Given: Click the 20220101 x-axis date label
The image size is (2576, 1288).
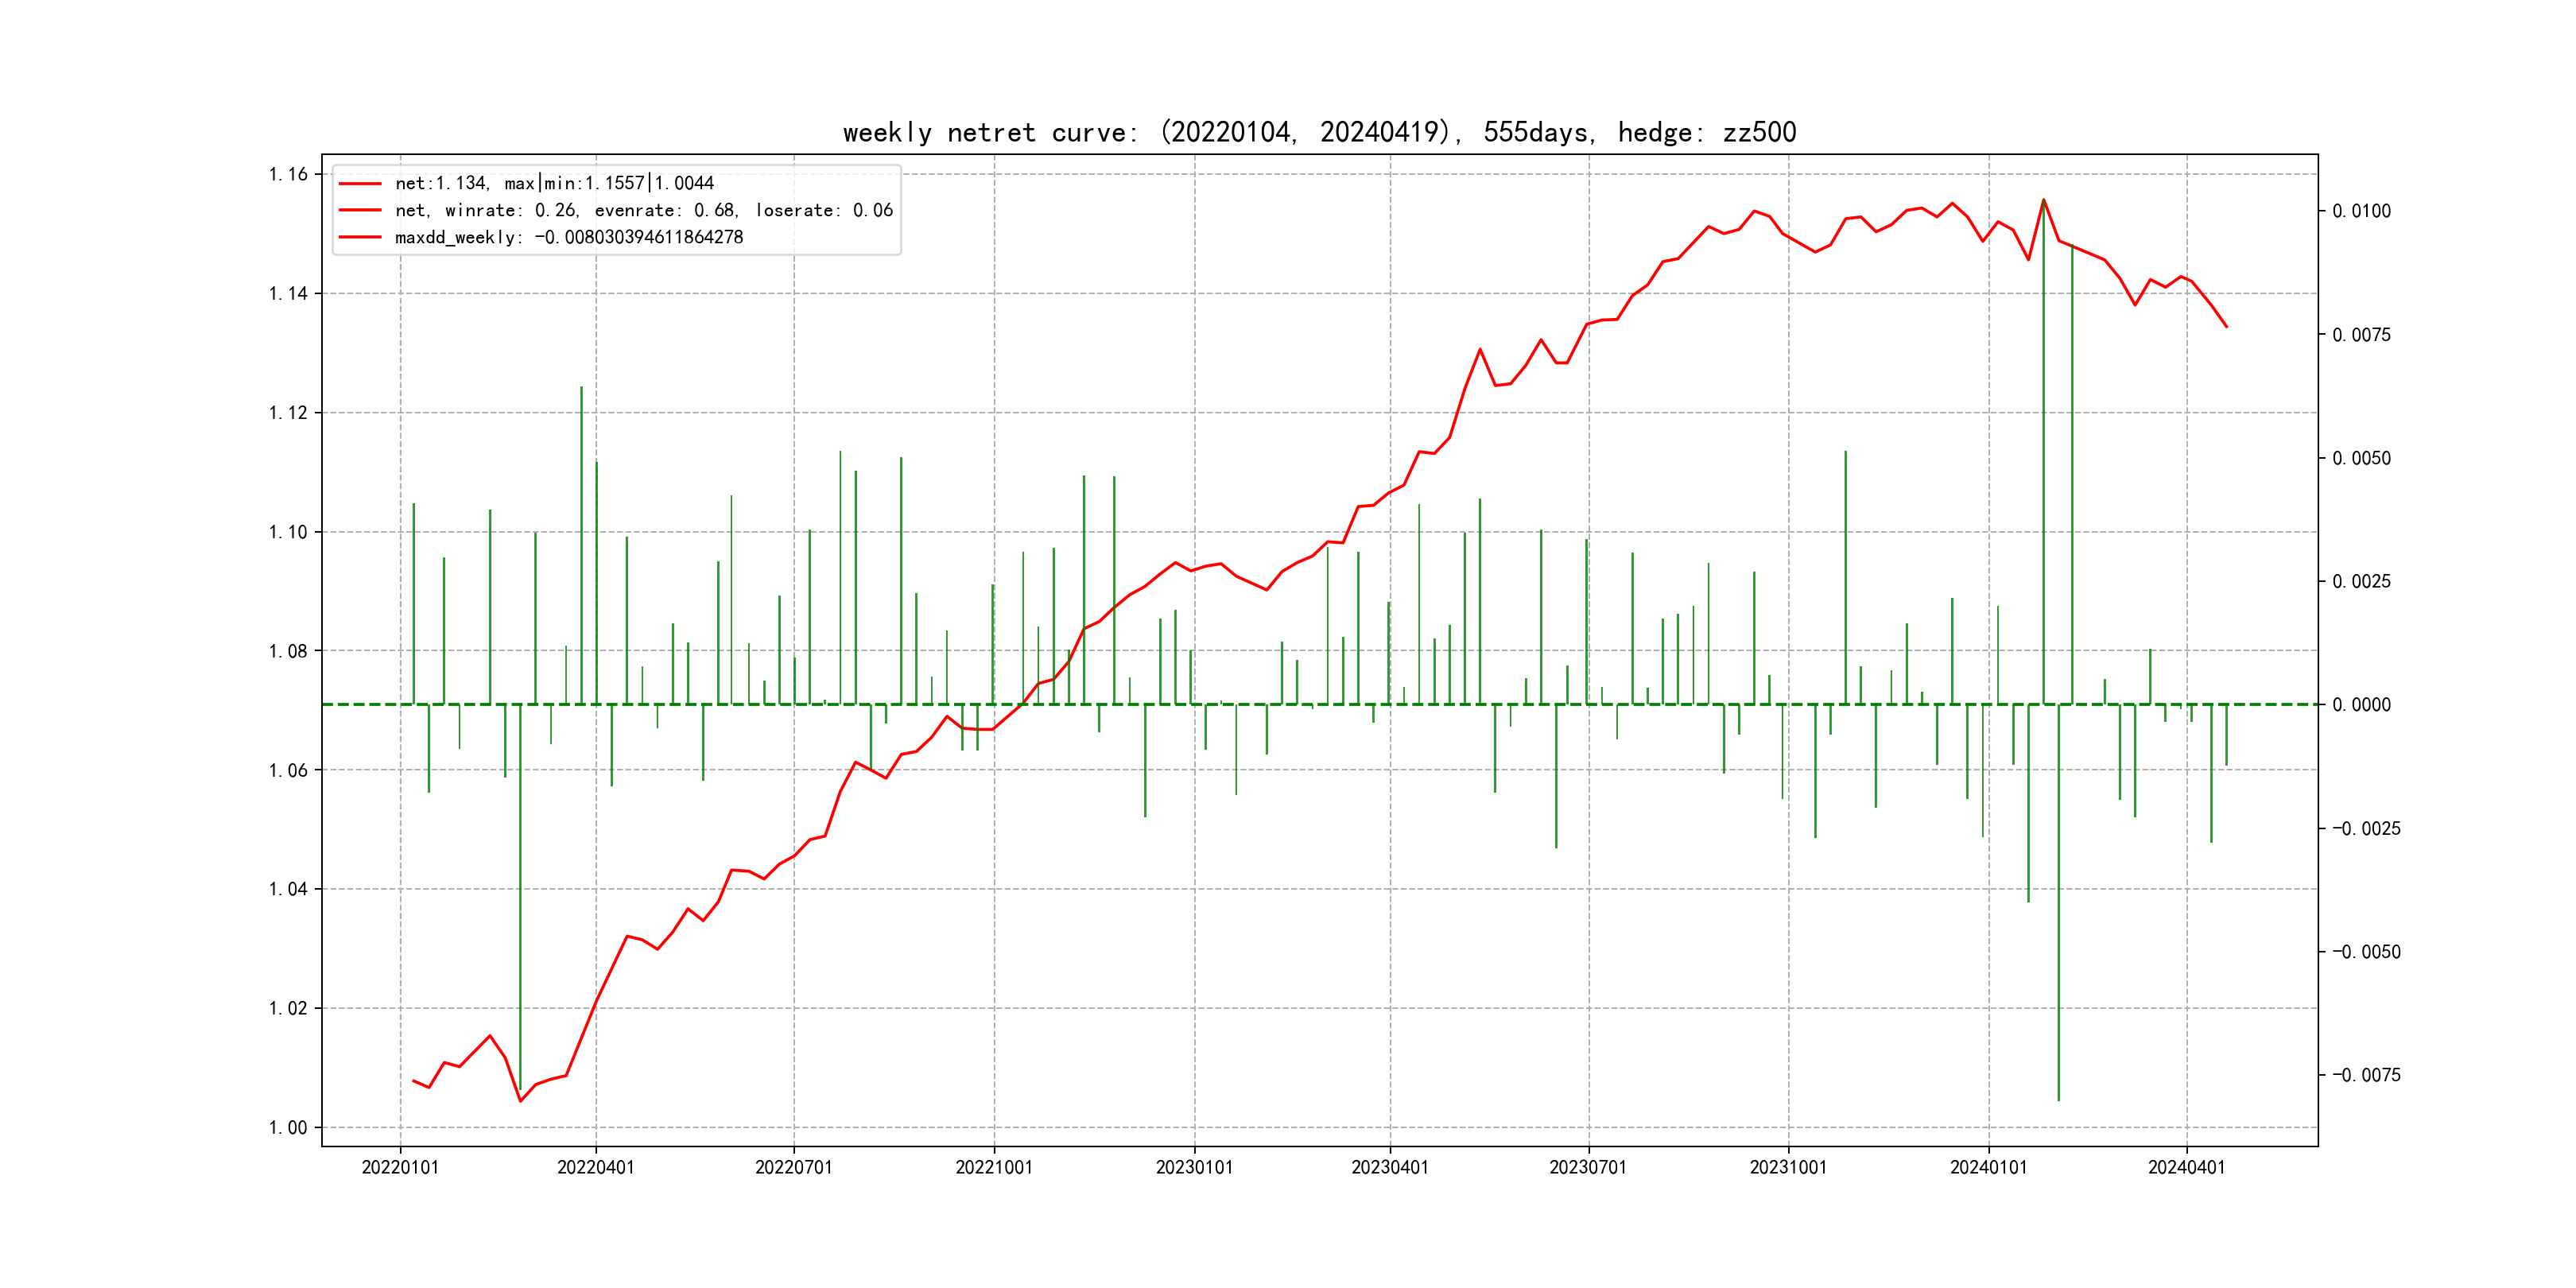Looking at the screenshot, I should click(x=400, y=1167).
